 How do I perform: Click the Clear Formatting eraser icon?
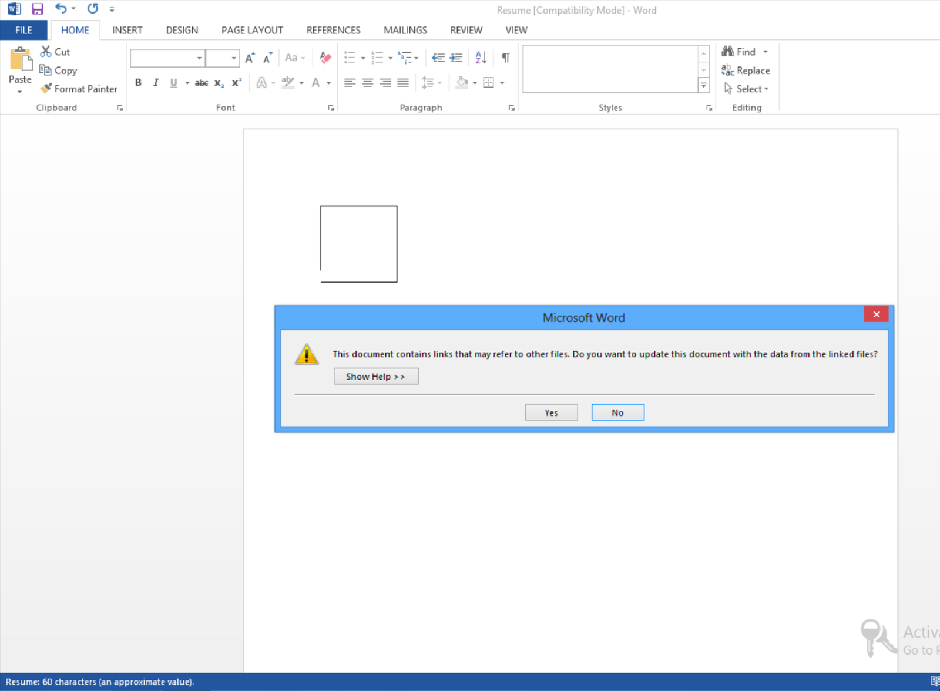[x=325, y=58]
